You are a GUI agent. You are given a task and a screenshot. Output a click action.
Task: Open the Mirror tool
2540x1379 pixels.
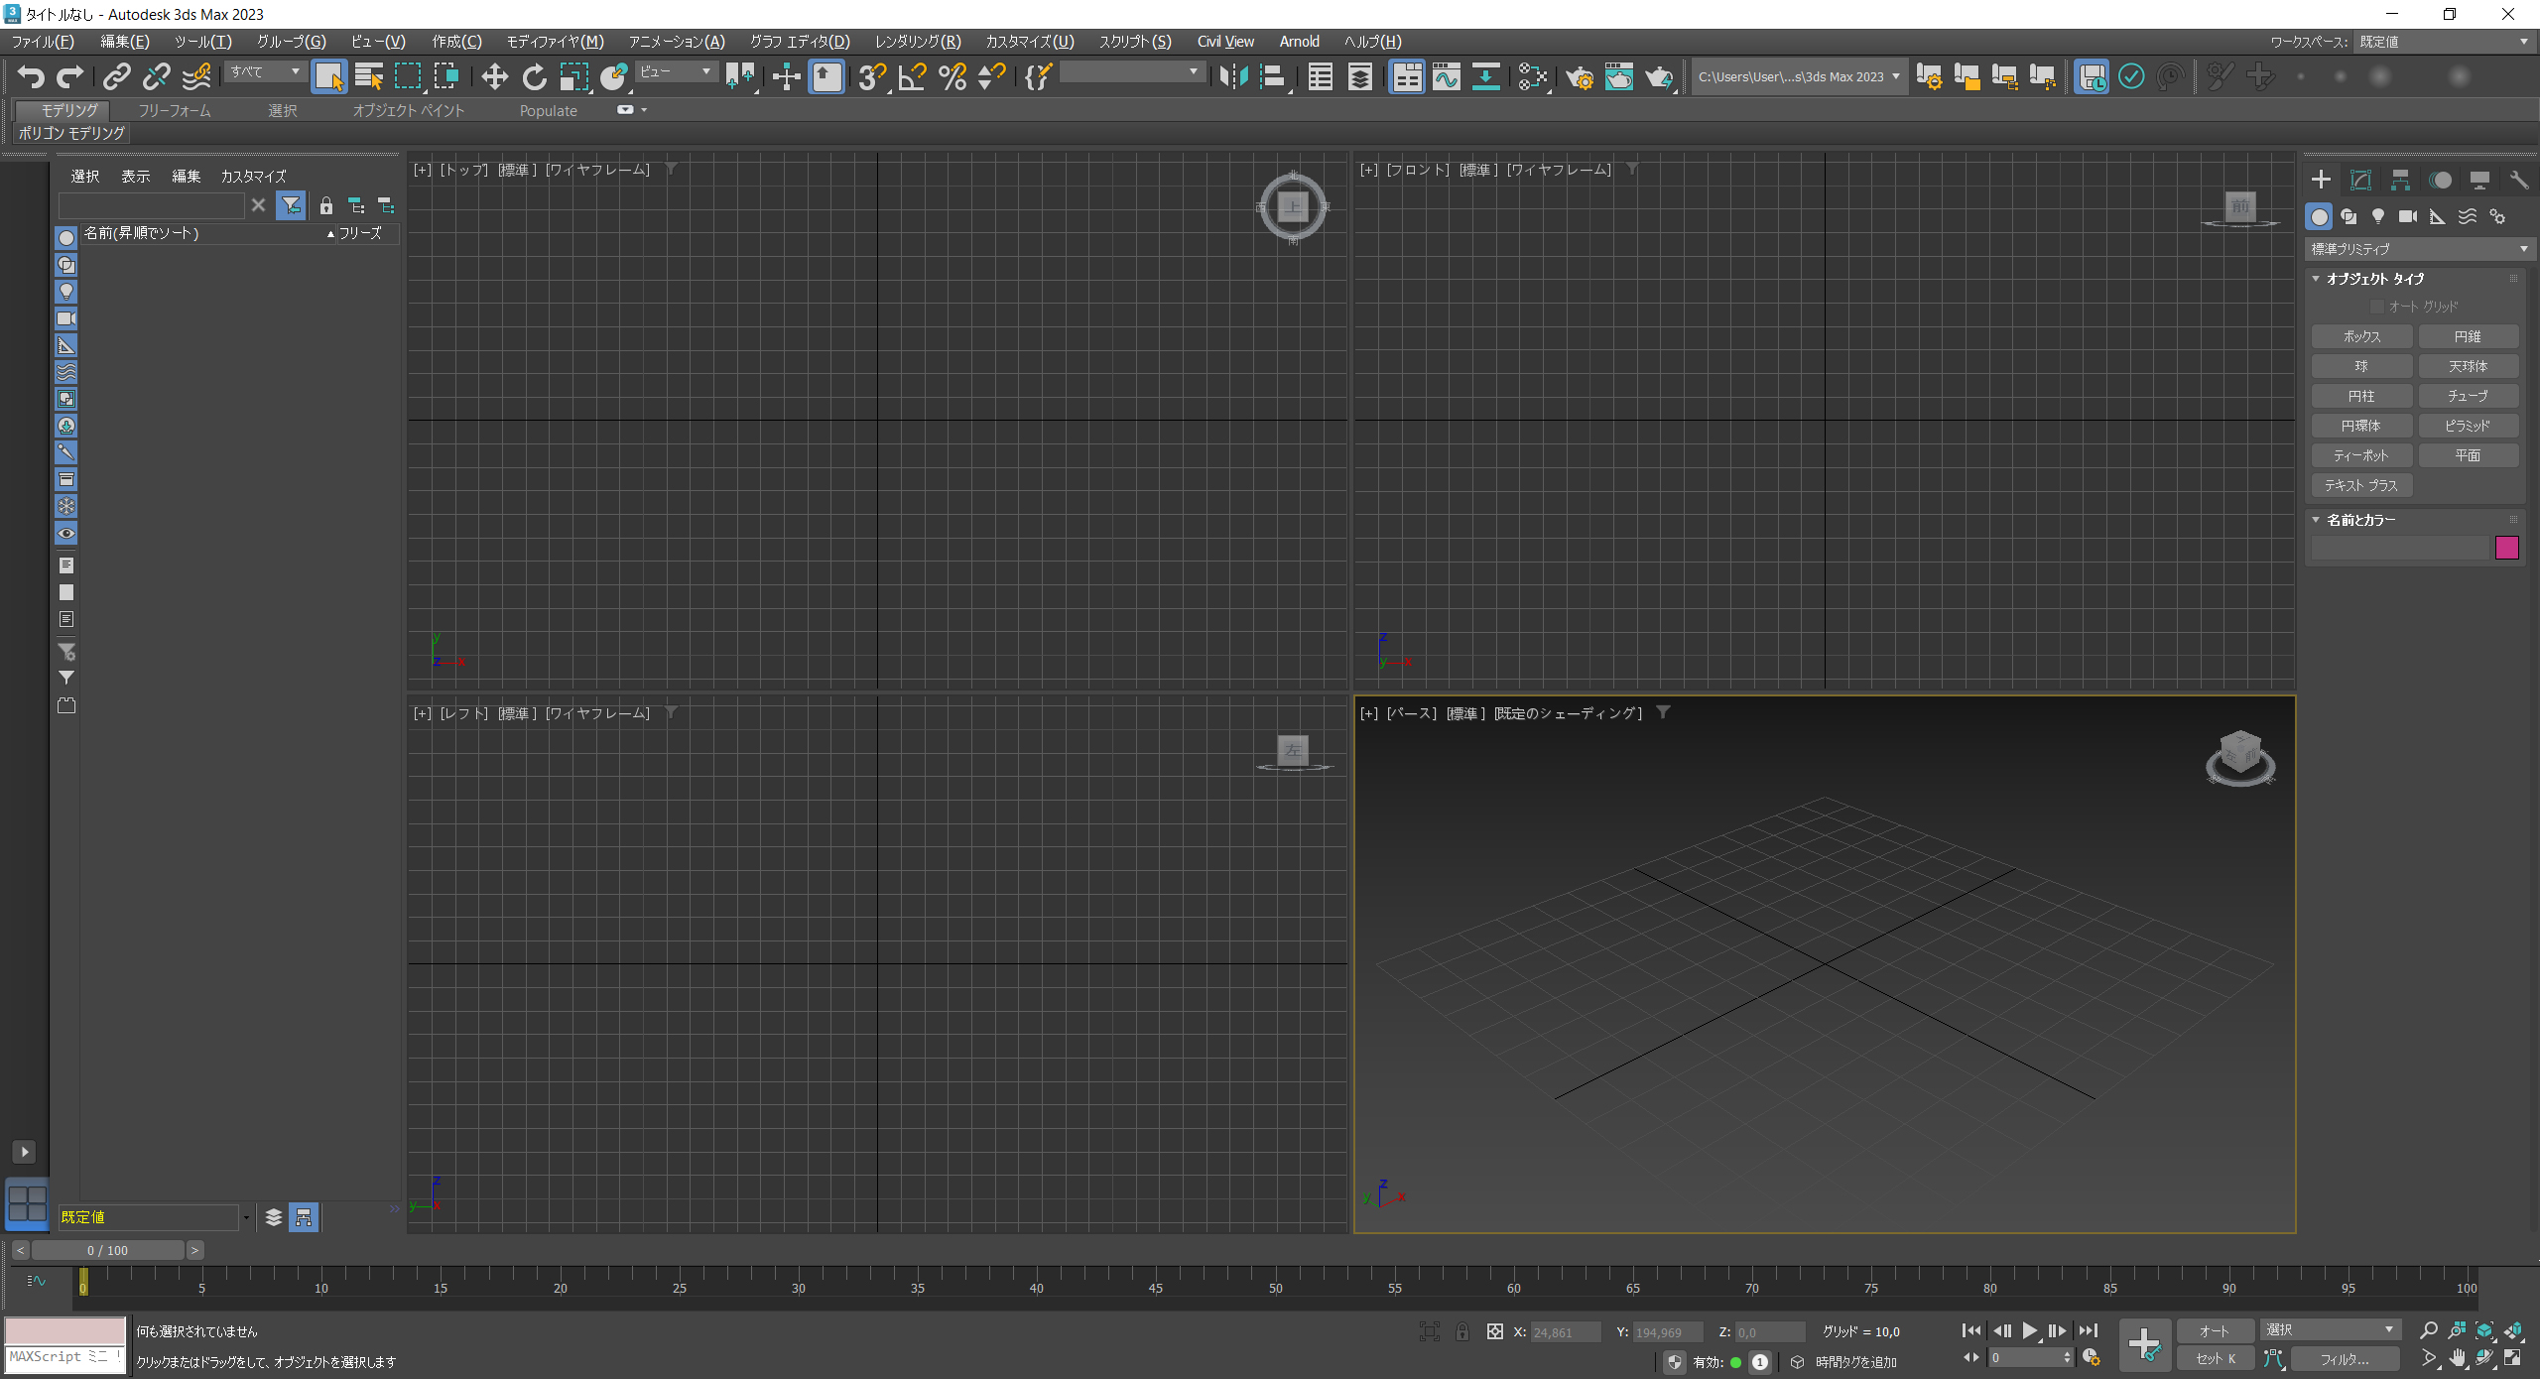(x=1233, y=76)
